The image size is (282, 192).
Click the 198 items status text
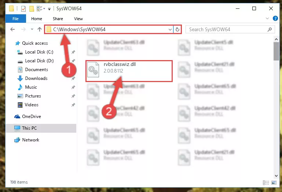tap(19, 182)
